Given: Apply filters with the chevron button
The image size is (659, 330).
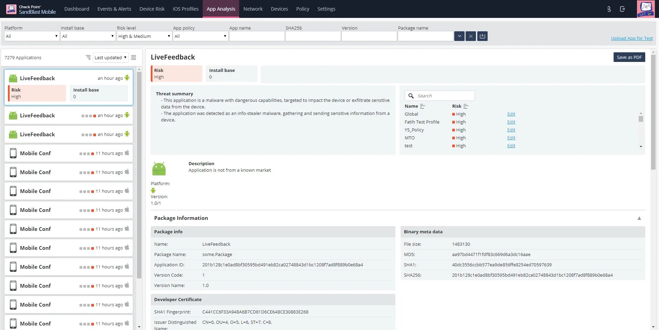Looking at the screenshot, I should (459, 36).
